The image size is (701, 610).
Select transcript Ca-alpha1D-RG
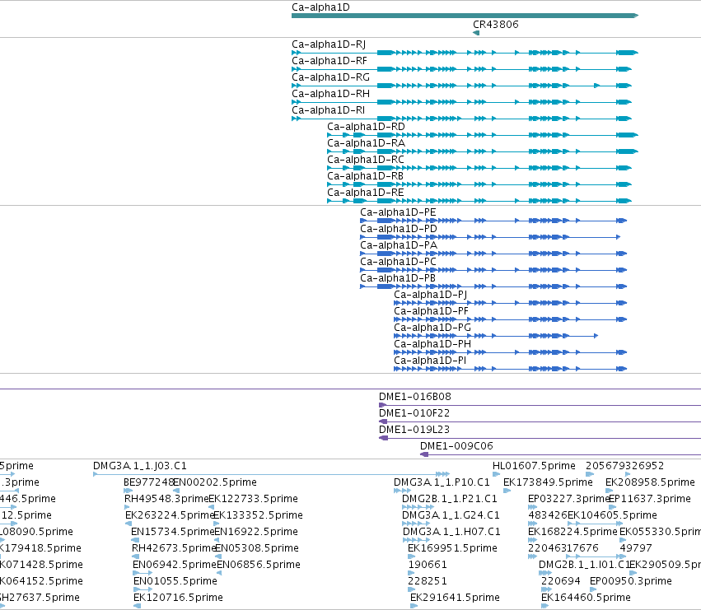coord(462,86)
